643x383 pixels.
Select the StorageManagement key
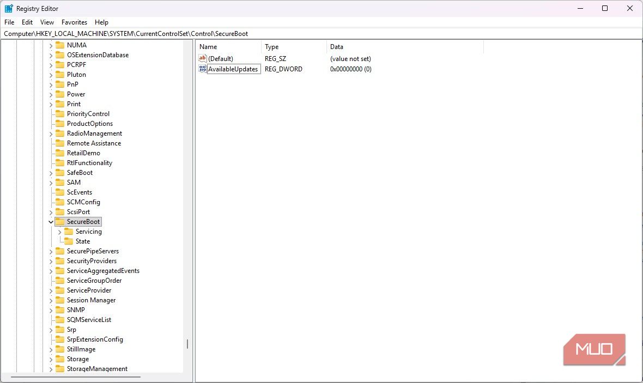pos(97,369)
